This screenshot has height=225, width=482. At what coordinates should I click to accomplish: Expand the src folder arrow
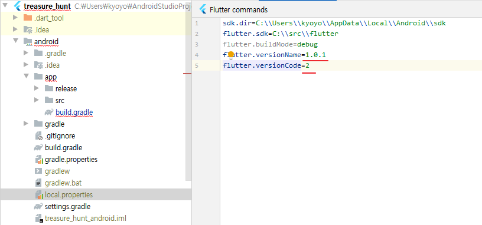[37, 100]
